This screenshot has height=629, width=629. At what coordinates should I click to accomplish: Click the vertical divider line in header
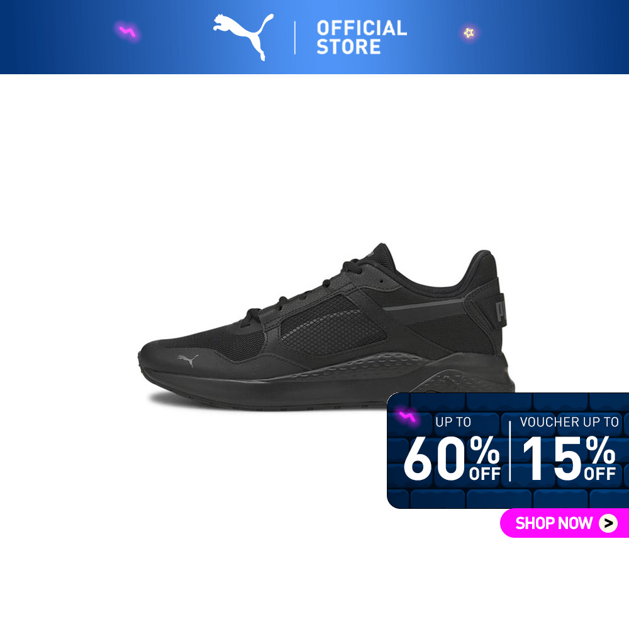click(x=295, y=38)
